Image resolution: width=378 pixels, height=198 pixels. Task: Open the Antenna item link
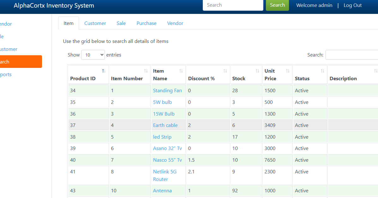162,190
